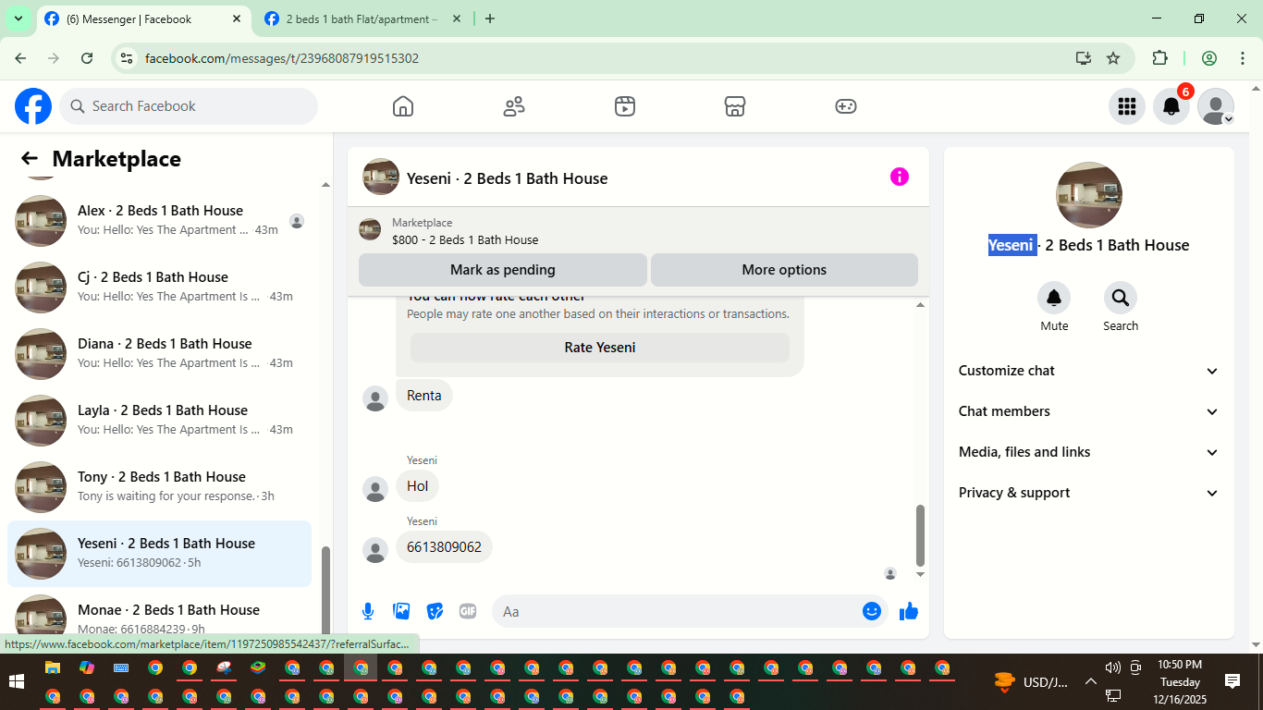The width and height of the screenshot is (1263, 710).
Task: Attach a photo with the image icon
Action: click(401, 611)
